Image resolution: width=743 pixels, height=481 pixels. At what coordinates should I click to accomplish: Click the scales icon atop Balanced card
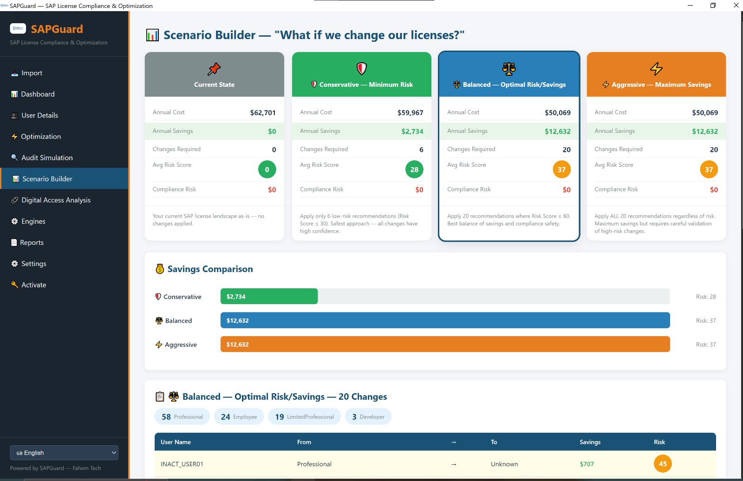(x=509, y=69)
